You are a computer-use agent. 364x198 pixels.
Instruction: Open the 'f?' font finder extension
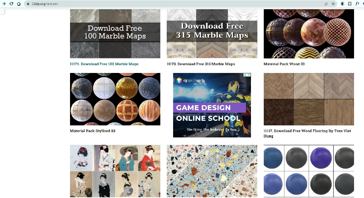click(x=357, y=4)
